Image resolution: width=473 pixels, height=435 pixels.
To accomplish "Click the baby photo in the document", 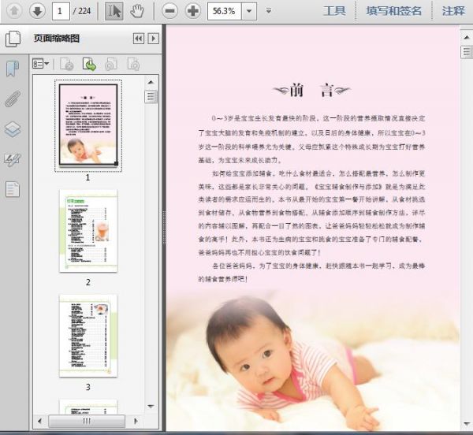I will [x=313, y=361].
